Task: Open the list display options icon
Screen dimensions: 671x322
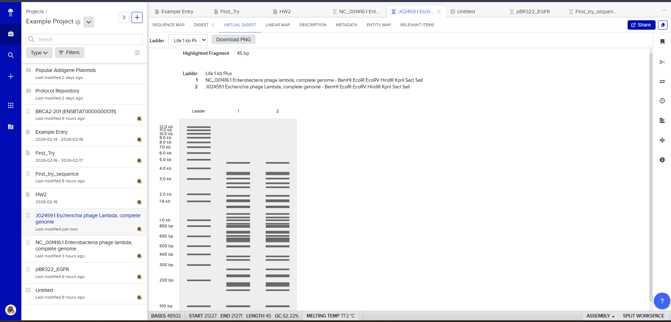Action: pyautogui.click(x=137, y=53)
